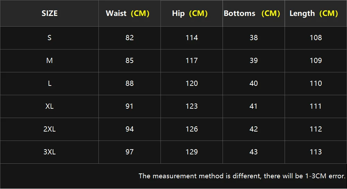Viewport: 347px width, 189px height.
Task: Select the 2XL size row label
Action: [x=50, y=129]
